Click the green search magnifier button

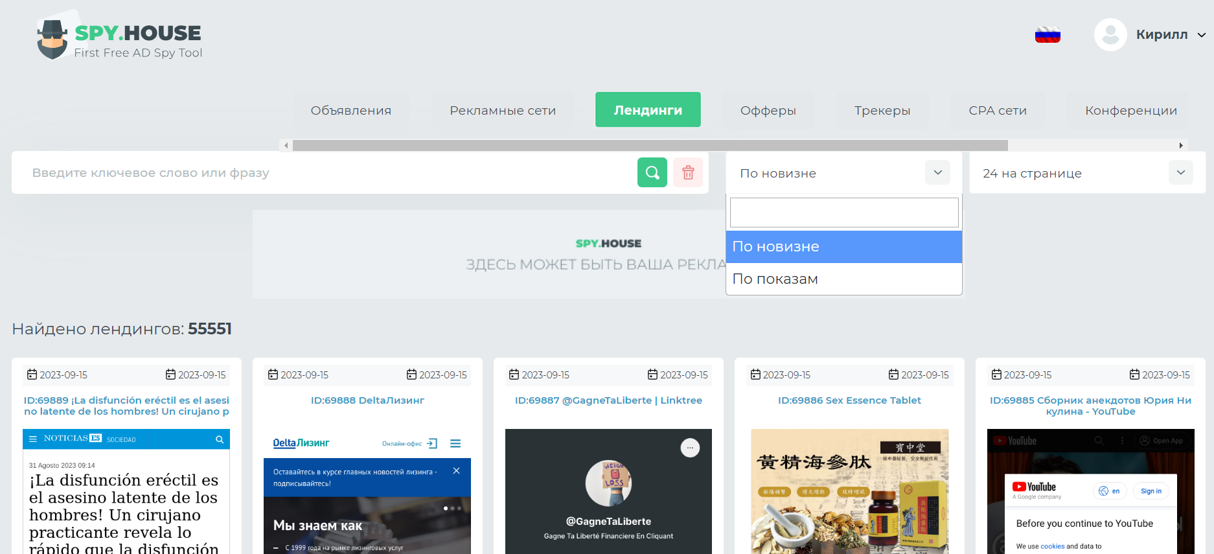pos(652,172)
